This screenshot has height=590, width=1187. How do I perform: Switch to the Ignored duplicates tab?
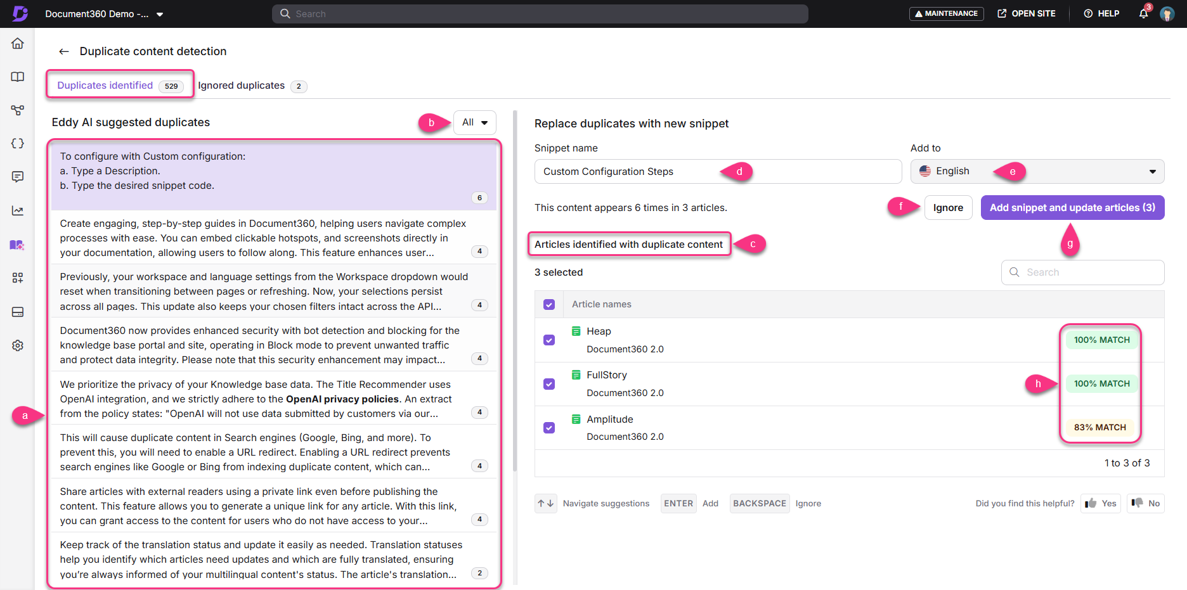tap(241, 85)
